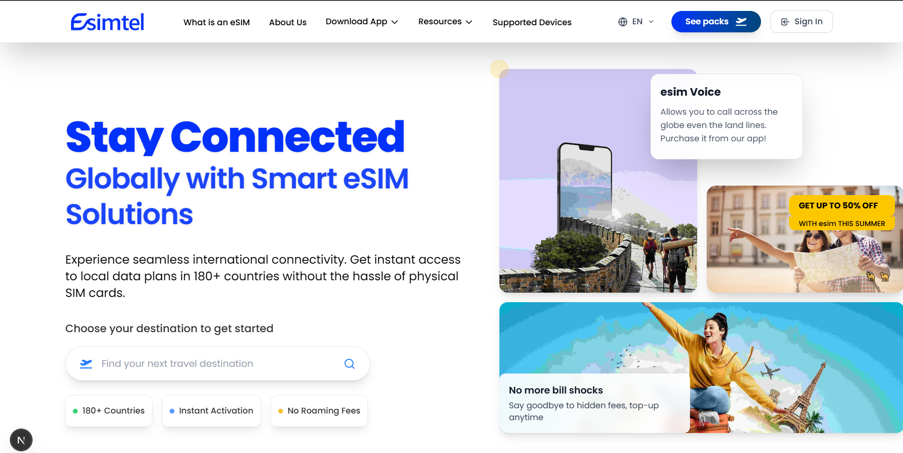Select the 180+ Countries chip
Viewport: 903px width, 453px height.
pyautogui.click(x=109, y=411)
